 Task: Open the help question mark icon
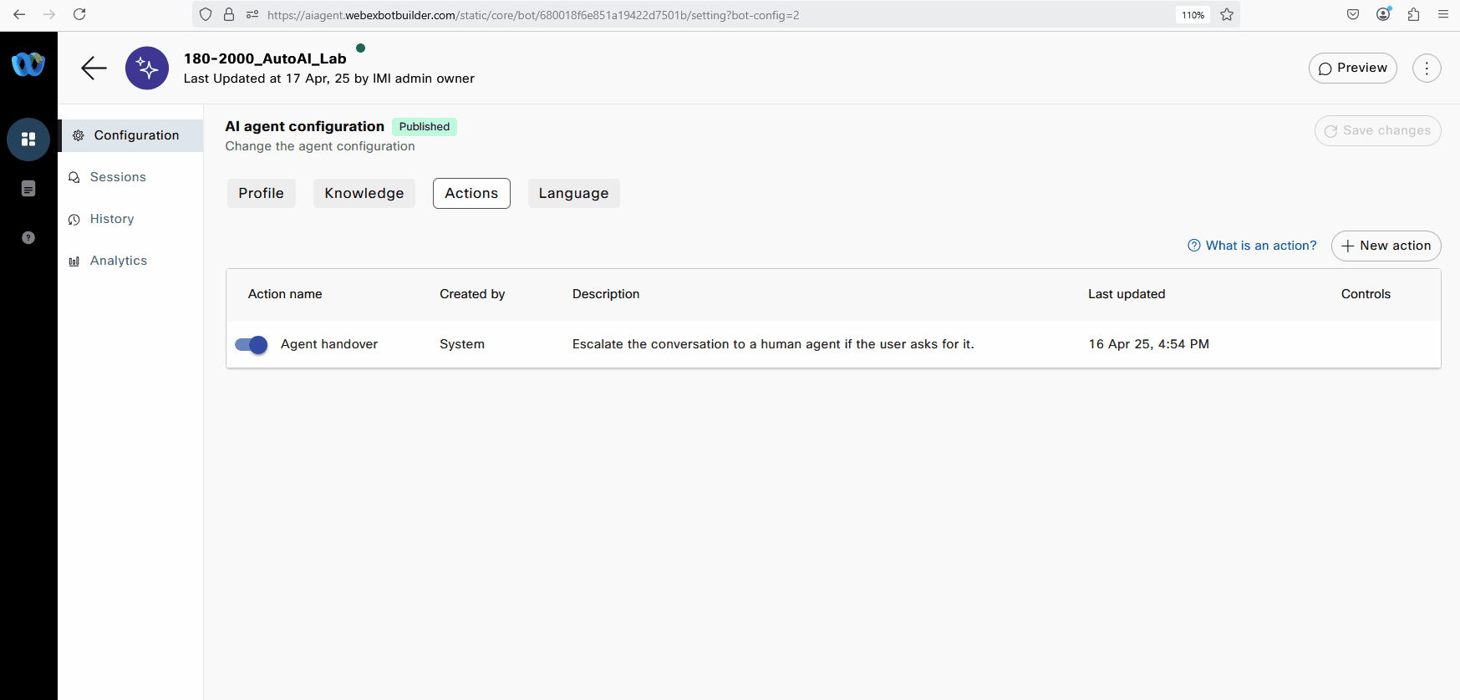click(28, 238)
